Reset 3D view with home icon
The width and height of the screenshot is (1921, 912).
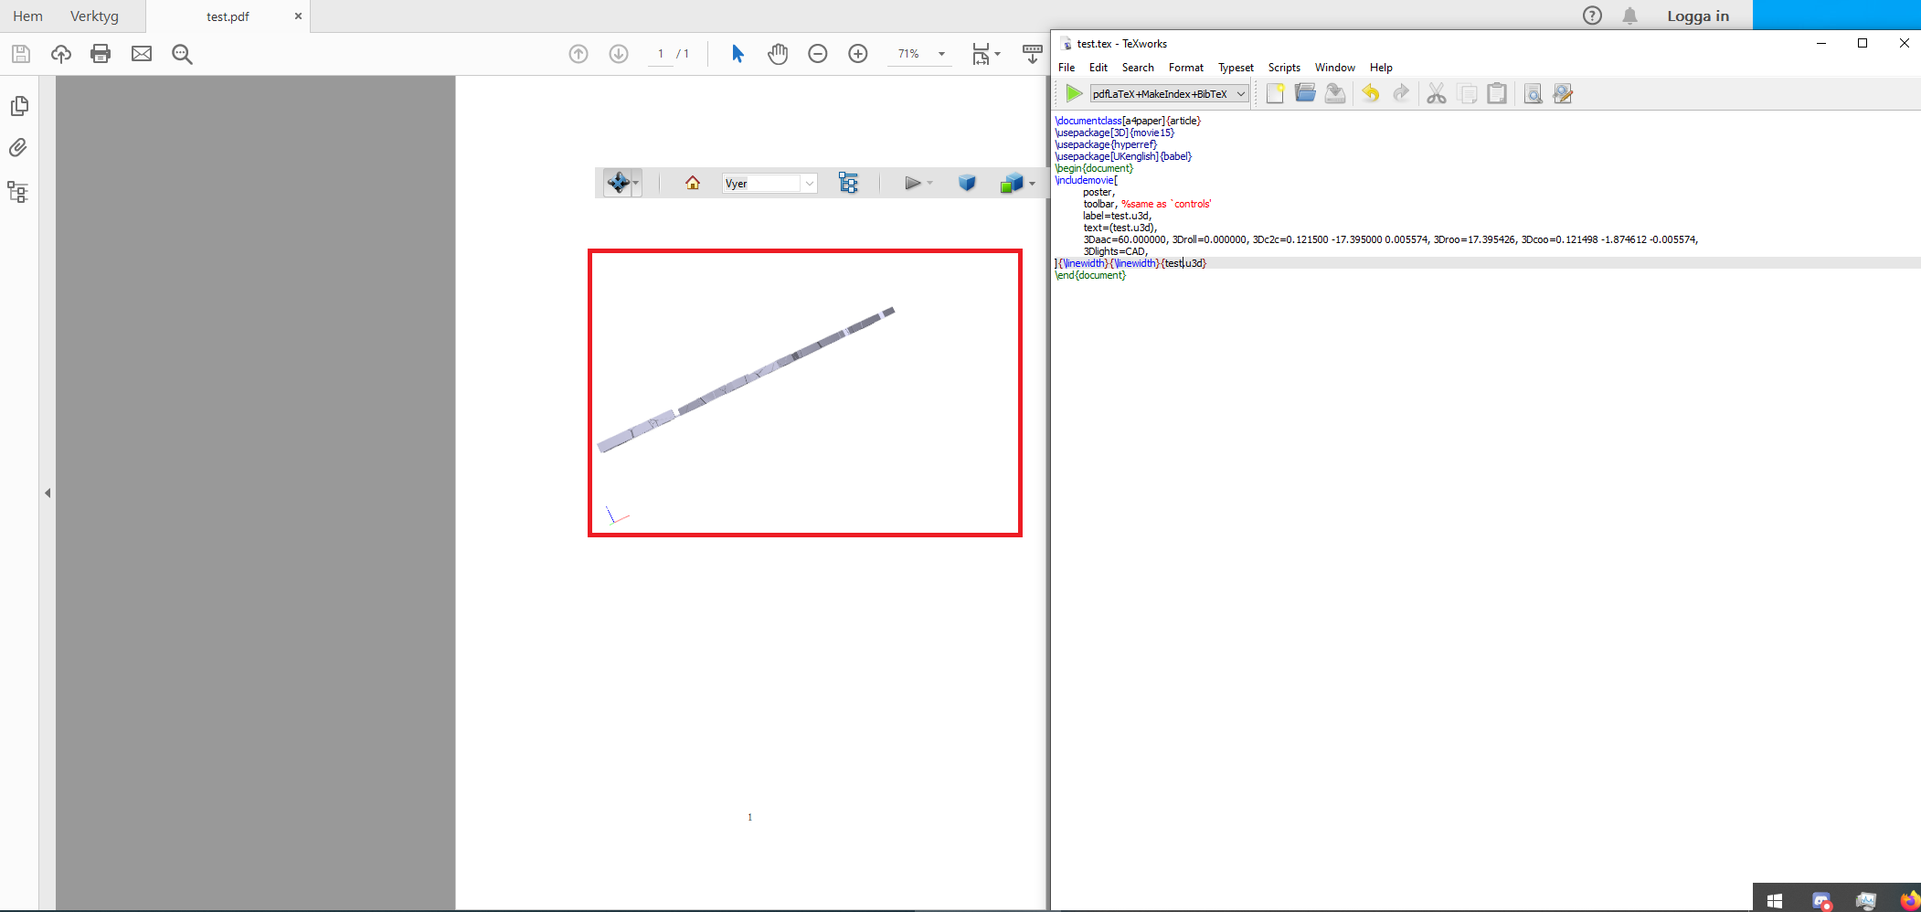693,183
